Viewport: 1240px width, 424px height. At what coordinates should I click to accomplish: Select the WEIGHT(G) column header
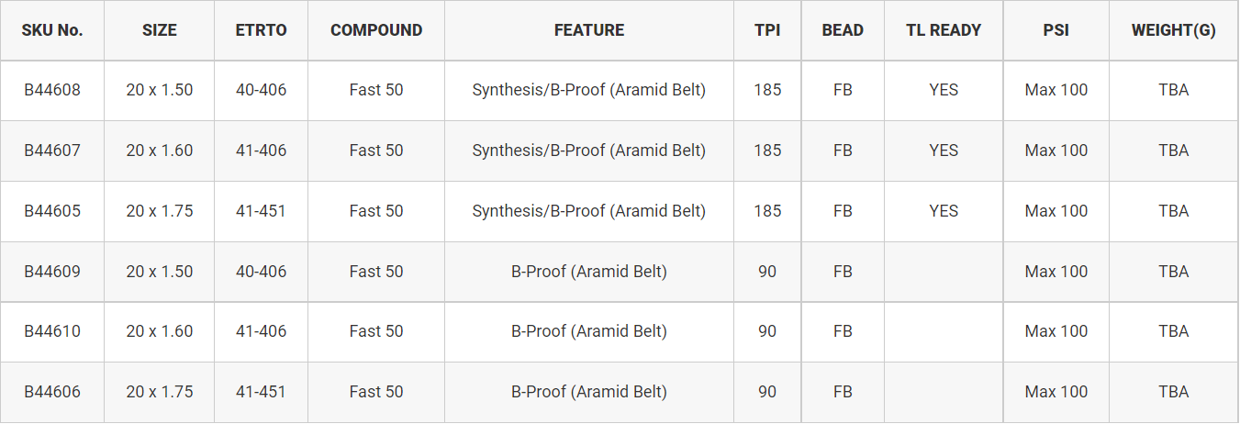[1174, 30]
